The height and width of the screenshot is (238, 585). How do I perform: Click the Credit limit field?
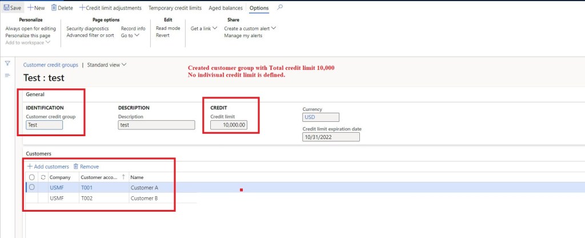click(x=229, y=125)
